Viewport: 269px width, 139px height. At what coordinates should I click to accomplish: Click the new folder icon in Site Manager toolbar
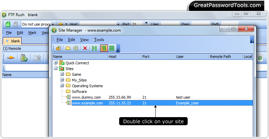pyautogui.click(x=68, y=48)
